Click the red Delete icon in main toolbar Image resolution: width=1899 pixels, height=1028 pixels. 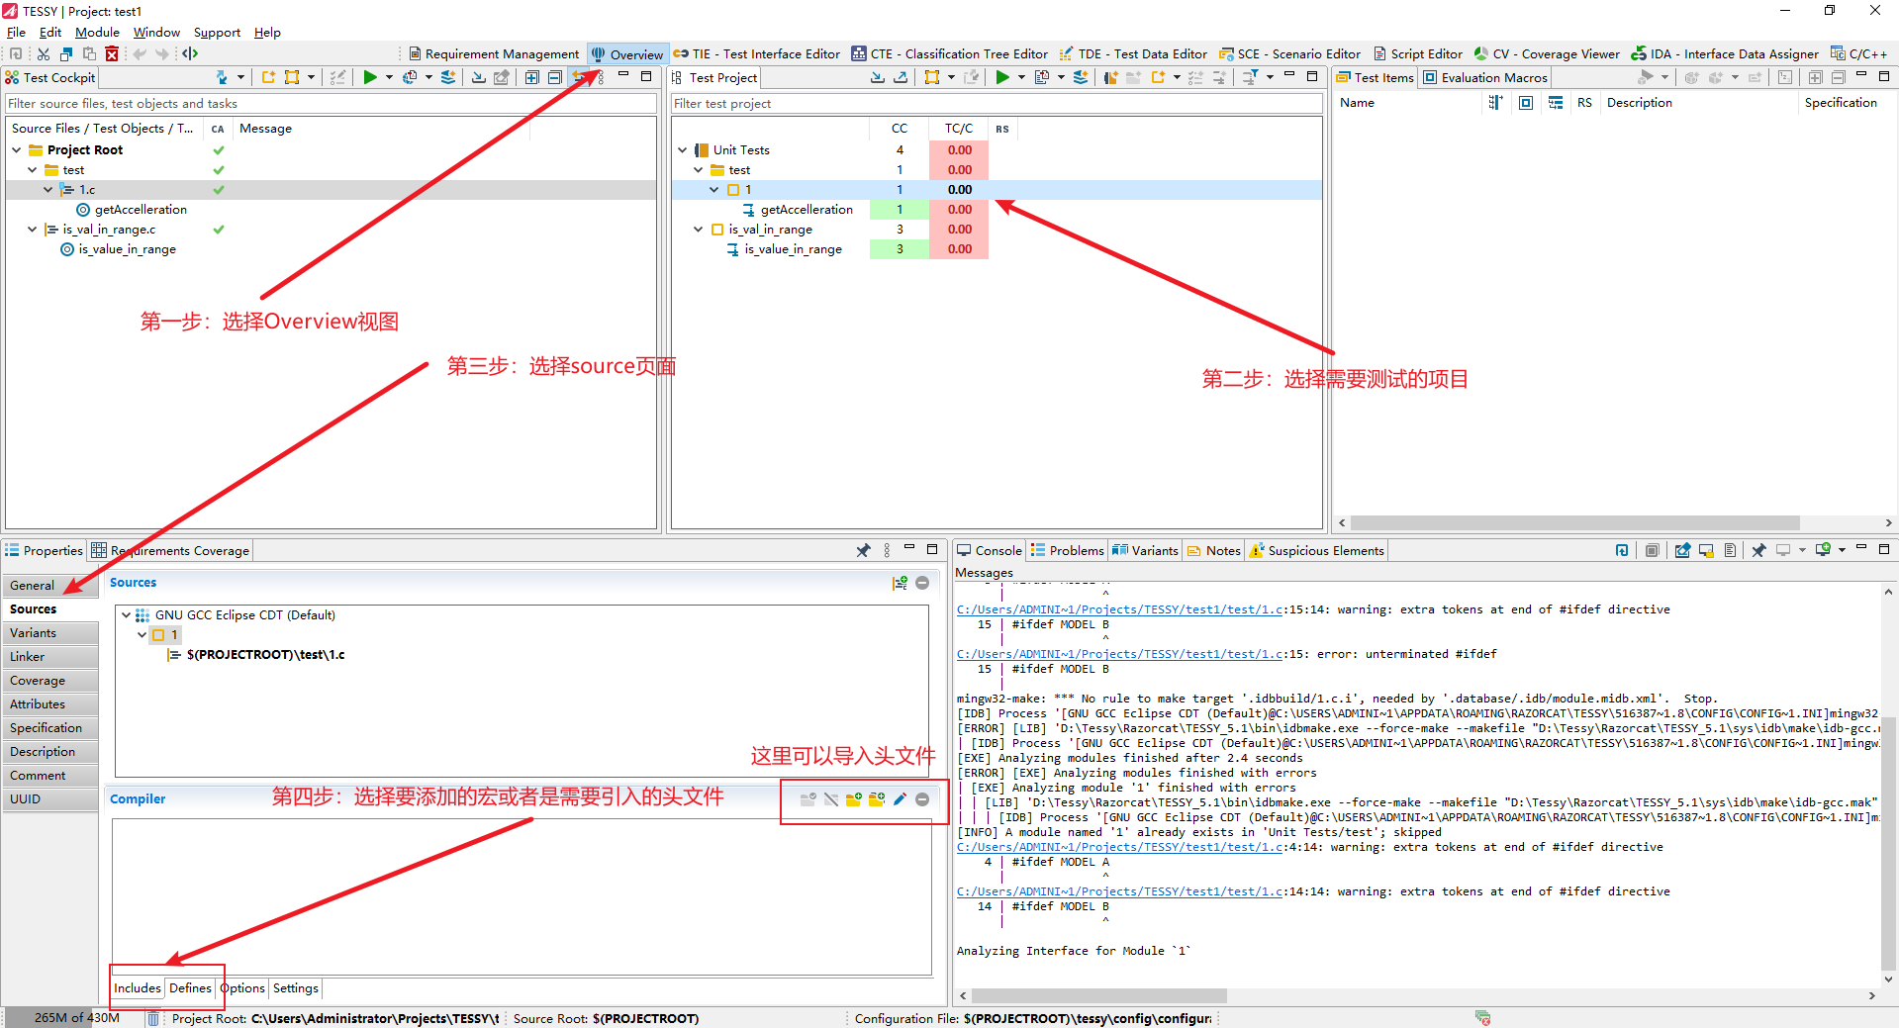(x=112, y=53)
